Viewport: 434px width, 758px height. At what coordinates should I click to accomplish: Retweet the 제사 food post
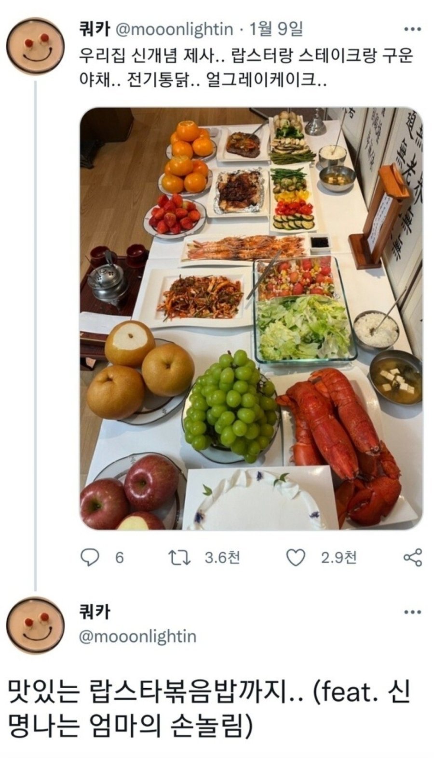coord(179,558)
